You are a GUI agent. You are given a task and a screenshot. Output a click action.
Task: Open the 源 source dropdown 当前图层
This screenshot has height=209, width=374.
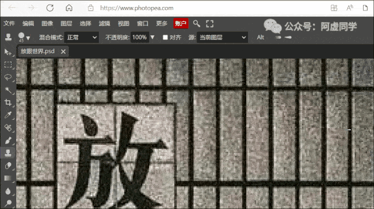(x=222, y=37)
